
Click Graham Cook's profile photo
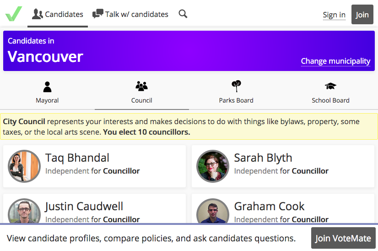tap(213, 212)
